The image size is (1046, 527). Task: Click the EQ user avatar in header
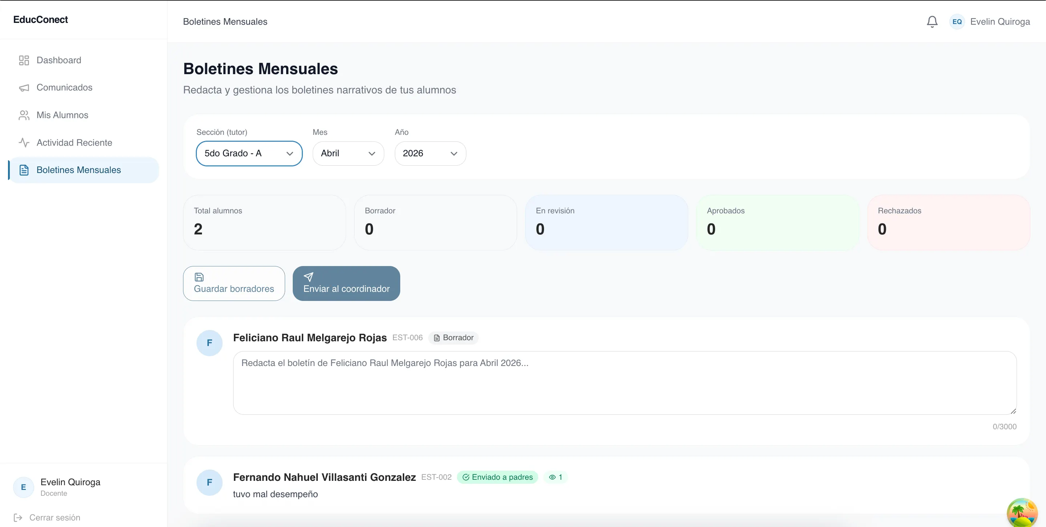point(957,21)
